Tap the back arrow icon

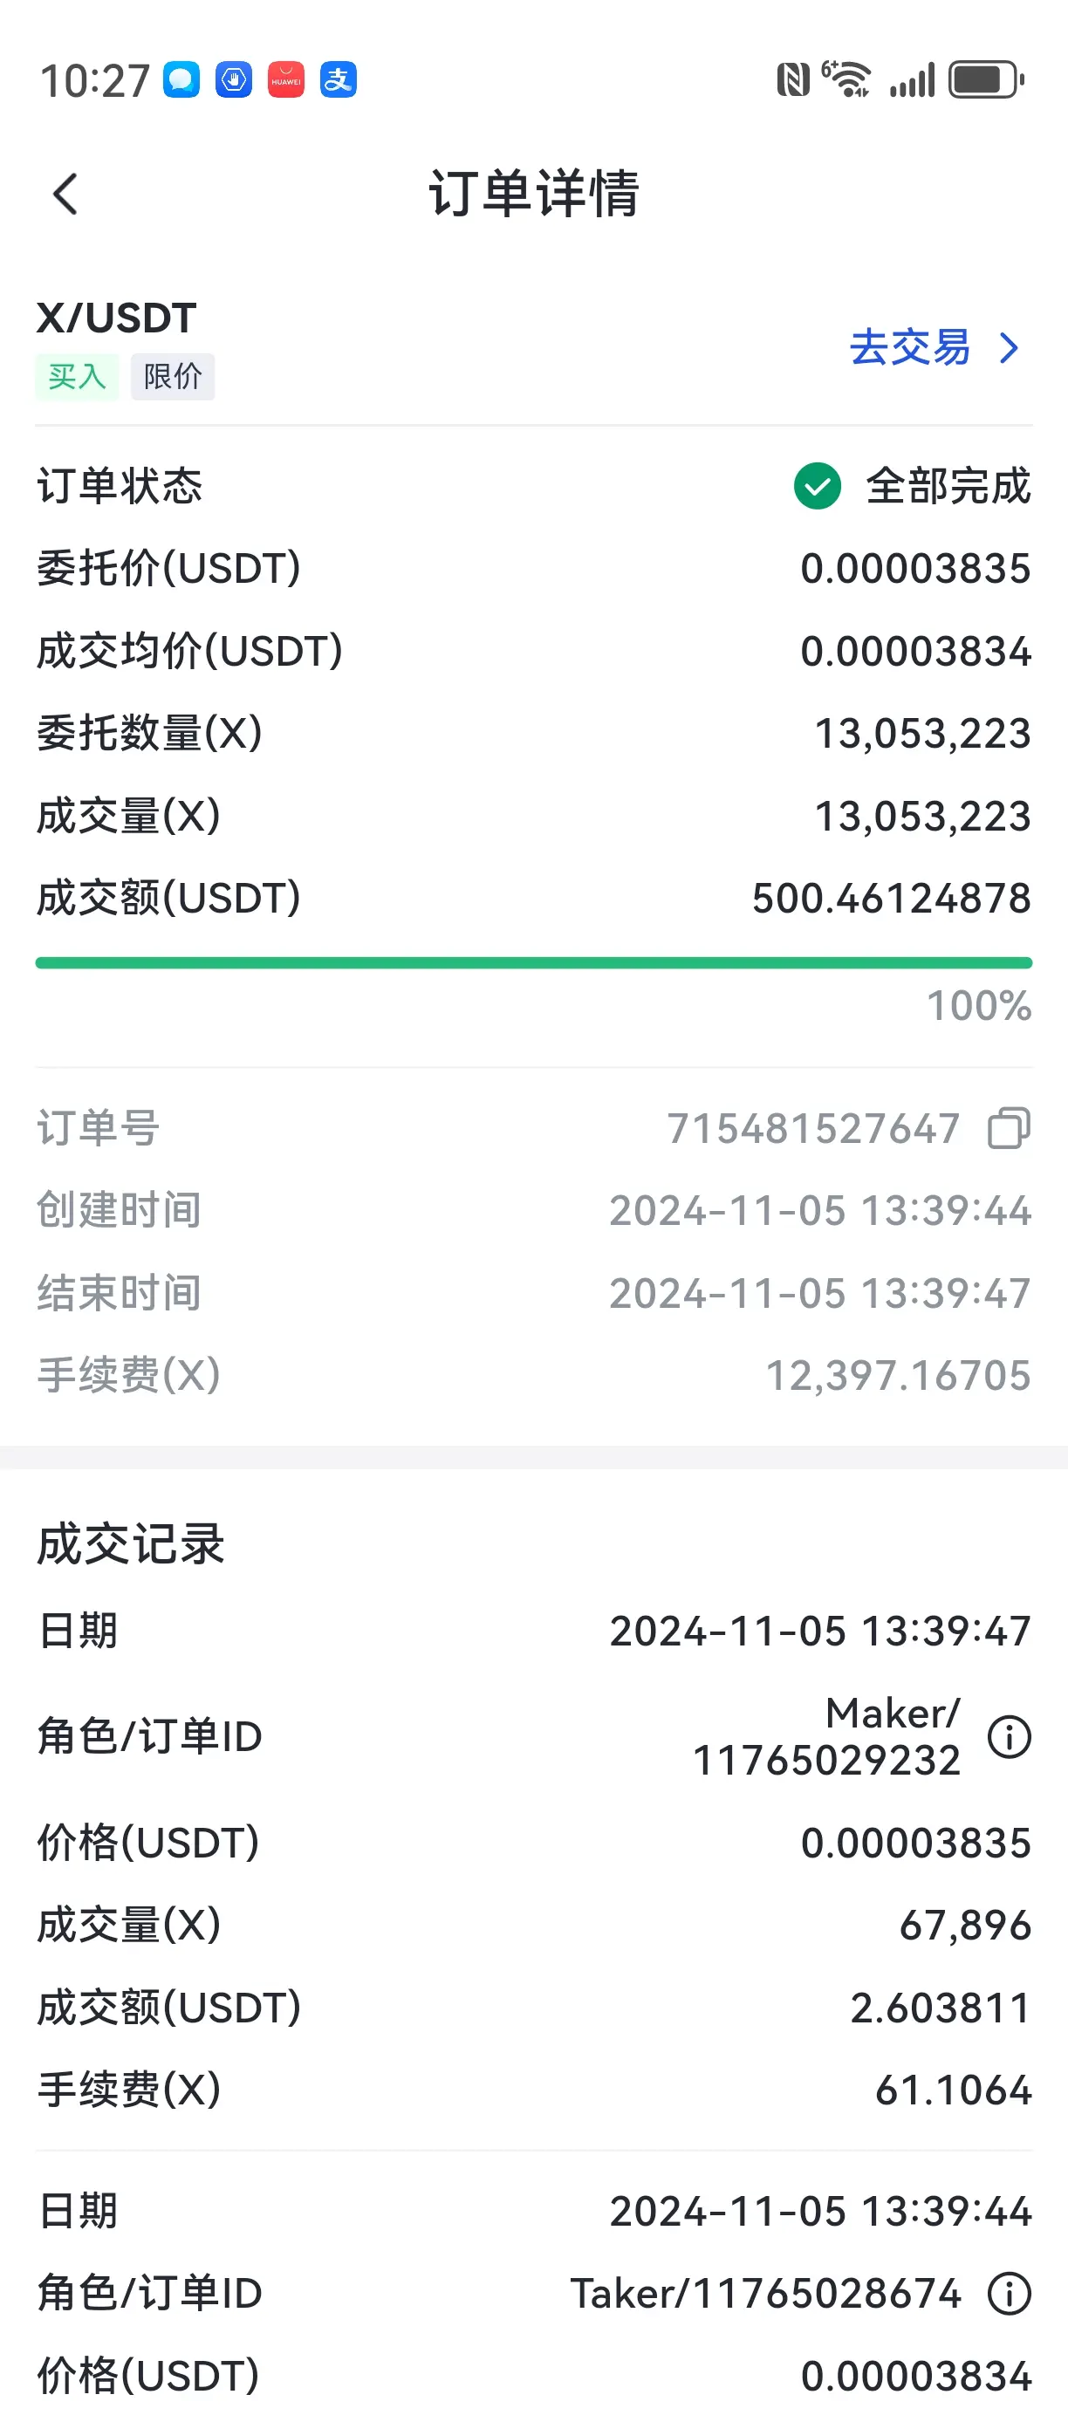65,195
